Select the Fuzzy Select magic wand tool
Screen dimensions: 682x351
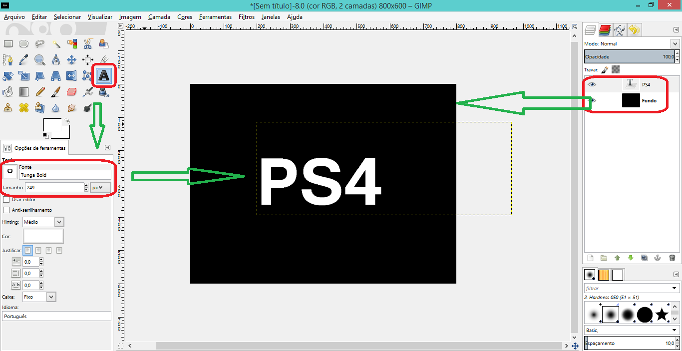(55, 44)
